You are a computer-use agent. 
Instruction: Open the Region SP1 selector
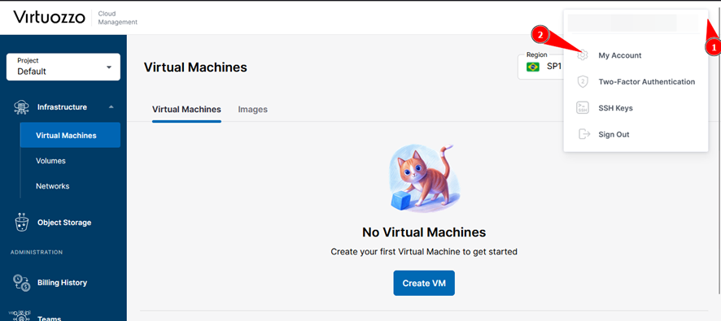pos(540,67)
